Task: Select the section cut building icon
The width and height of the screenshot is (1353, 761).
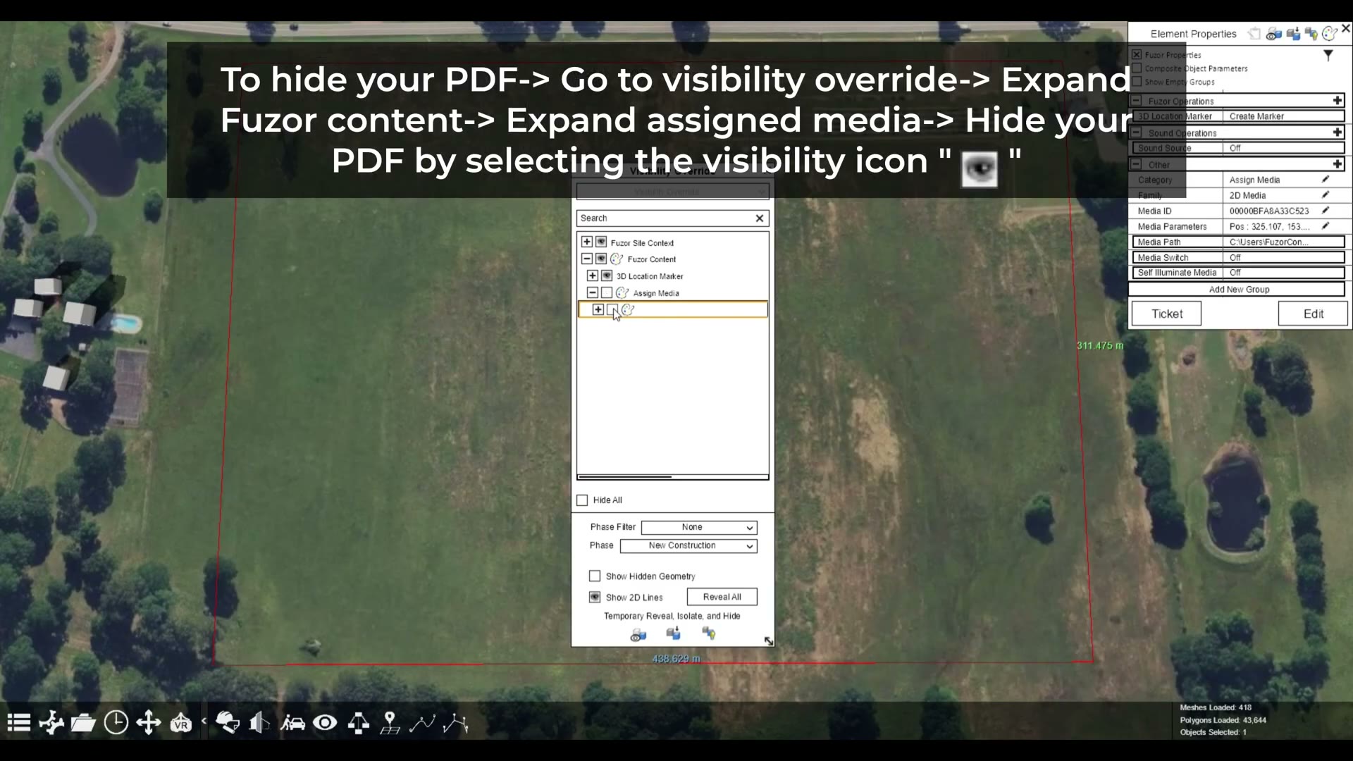Action: [259, 723]
